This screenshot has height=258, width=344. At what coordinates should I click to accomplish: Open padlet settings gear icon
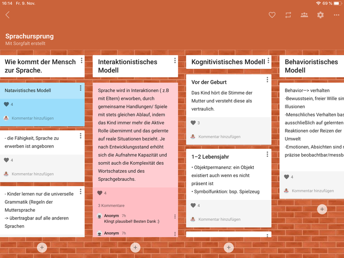click(x=320, y=15)
